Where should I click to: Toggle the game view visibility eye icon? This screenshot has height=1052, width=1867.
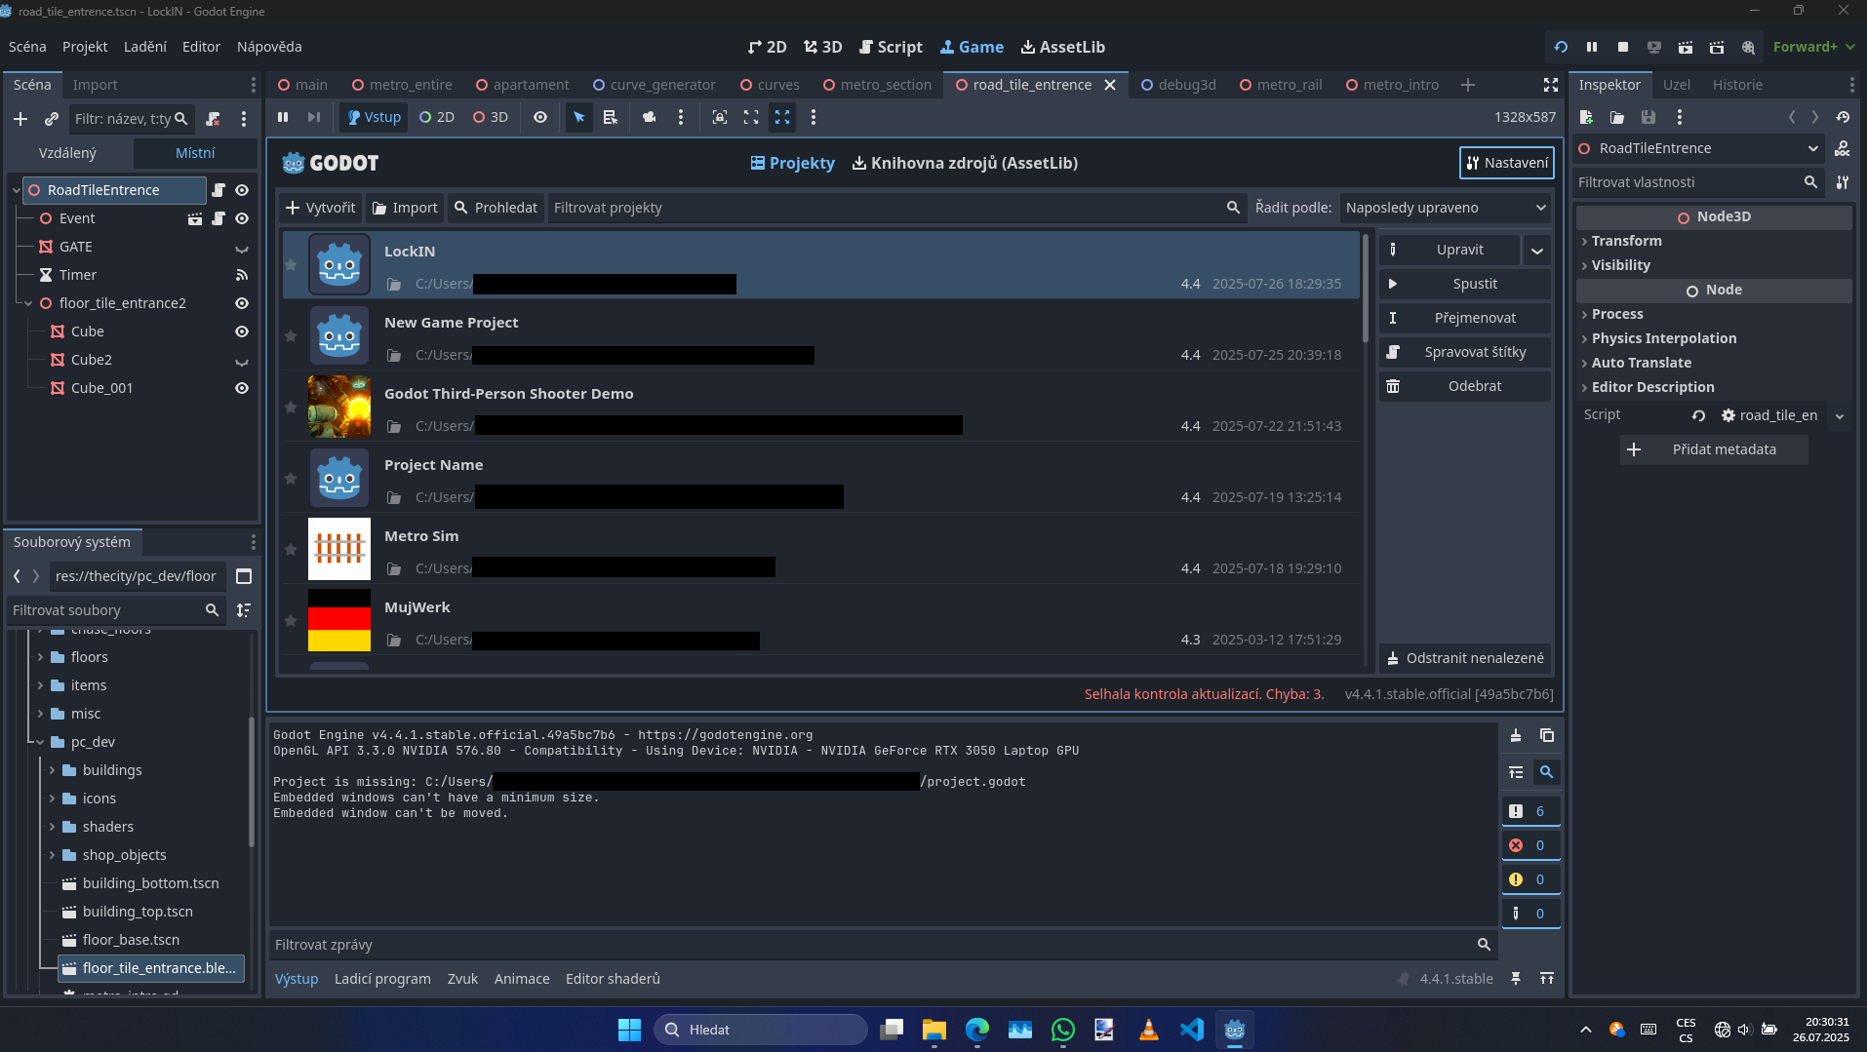click(x=540, y=117)
